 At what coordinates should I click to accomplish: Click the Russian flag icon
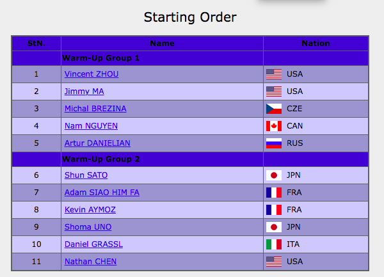tap(274, 143)
